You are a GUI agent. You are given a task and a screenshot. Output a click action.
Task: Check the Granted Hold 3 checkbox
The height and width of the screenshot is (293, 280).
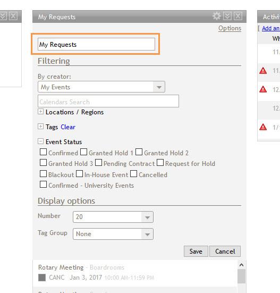coord(44,163)
